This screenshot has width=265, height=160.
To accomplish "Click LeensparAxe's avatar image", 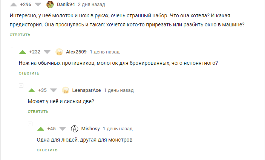I will [66, 90].
